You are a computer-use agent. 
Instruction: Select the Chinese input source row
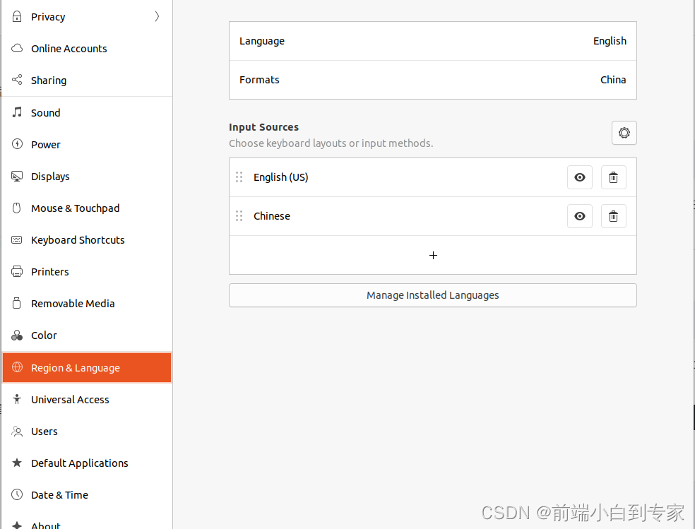coord(433,216)
